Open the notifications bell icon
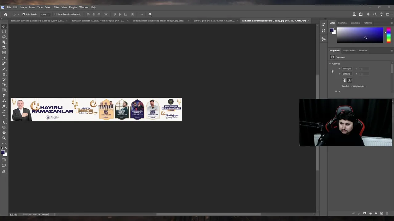 (368, 14)
